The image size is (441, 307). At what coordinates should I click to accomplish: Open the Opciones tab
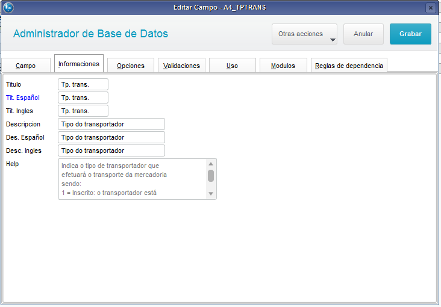tap(131, 66)
